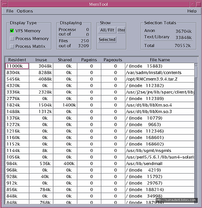The width and height of the screenshot is (202, 208).
Task: Click the Text/Library 33848k value
Action: pos(184,38)
